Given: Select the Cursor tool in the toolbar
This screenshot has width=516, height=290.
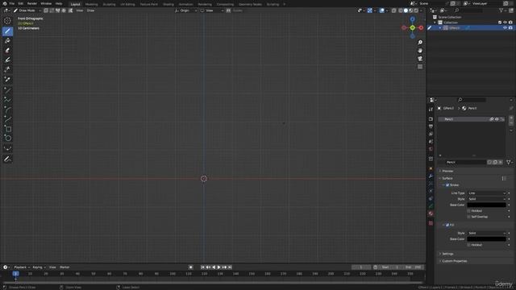Looking at the screenshot, I should tap(7, 21).
